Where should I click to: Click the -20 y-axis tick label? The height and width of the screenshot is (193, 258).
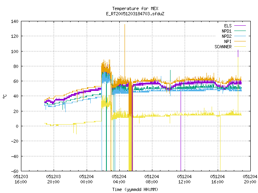(15, 141)
